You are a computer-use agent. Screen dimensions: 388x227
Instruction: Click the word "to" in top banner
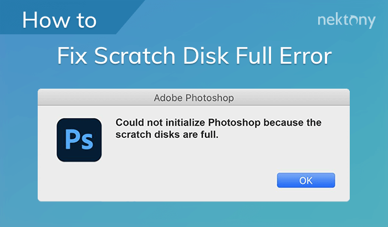point(86,20)
